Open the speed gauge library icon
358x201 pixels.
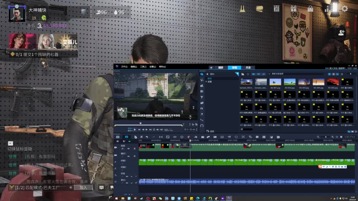(x=202, y=126)
